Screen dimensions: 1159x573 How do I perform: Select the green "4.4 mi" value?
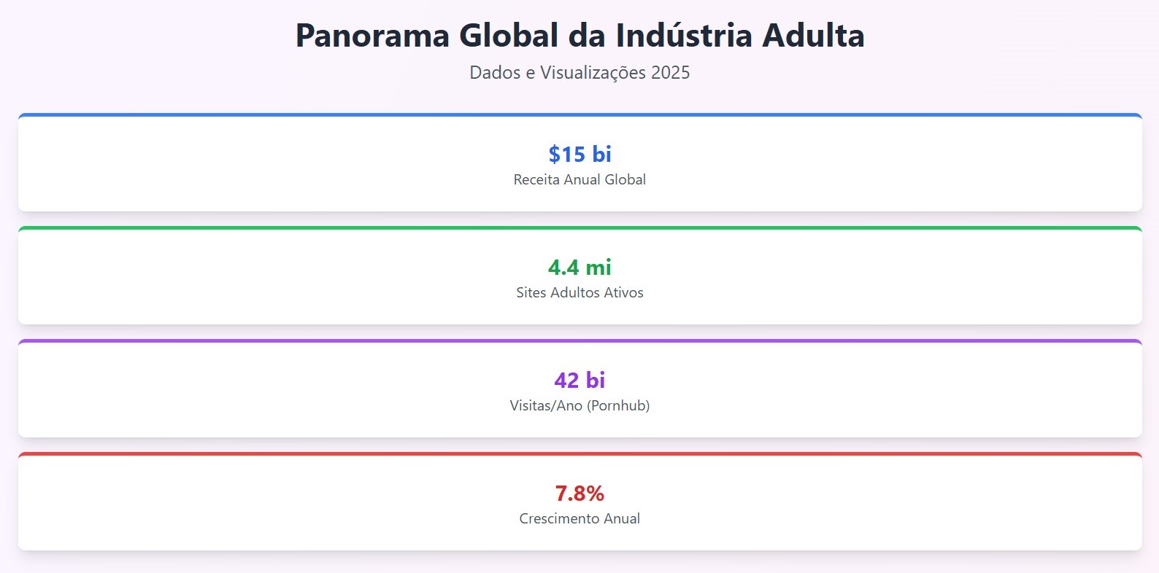(x=579, y=268)
